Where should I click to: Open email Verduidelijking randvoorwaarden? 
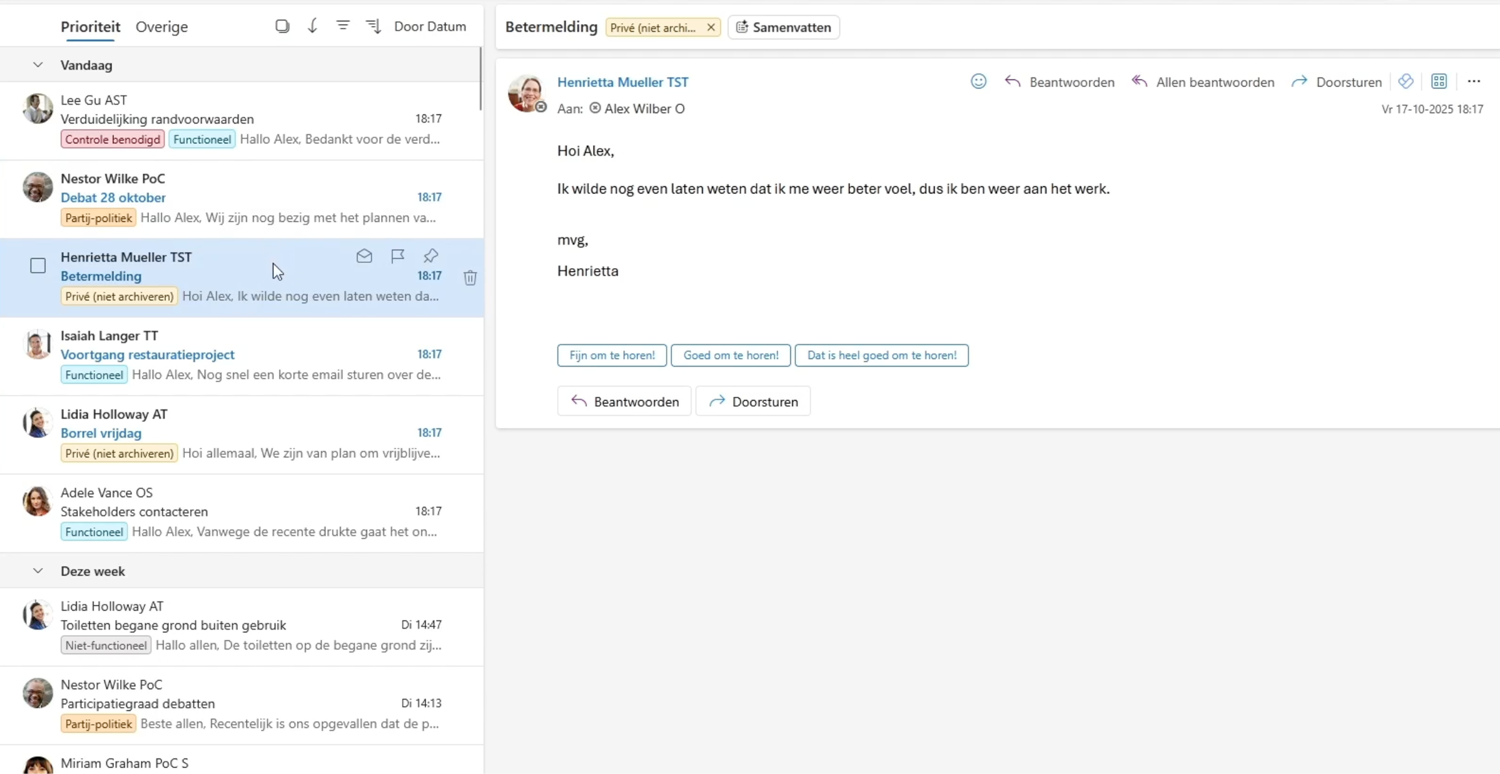242,121
